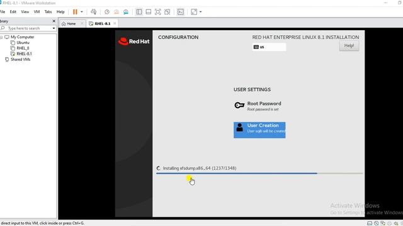Screen dimensions: 403x226
Task: Close the Home tab
Action: pyautogui.click(x=82, y=24)
